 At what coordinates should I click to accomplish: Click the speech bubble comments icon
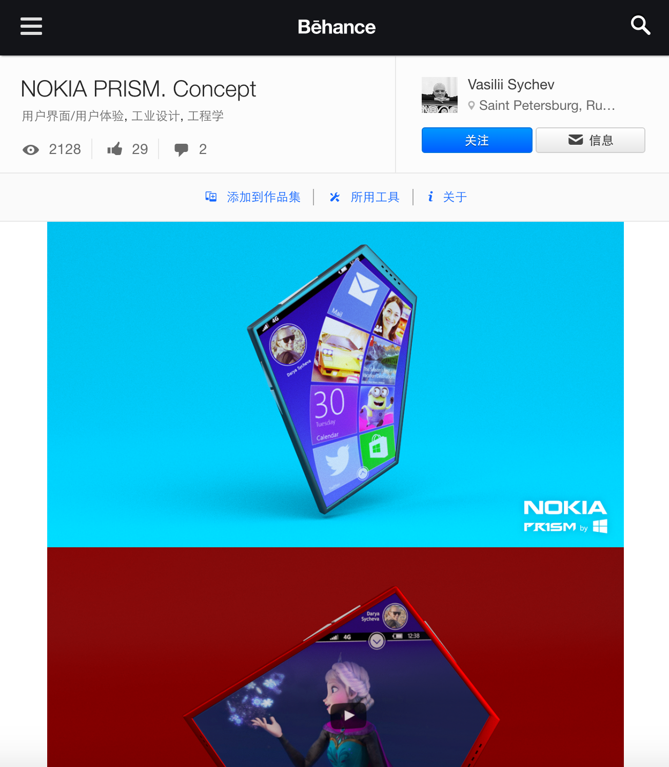[x=181, y=149]
